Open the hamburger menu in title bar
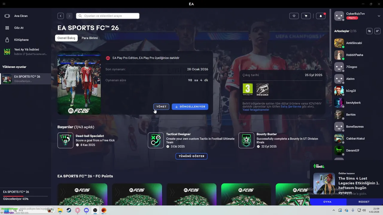 click(x=4, y=4)
